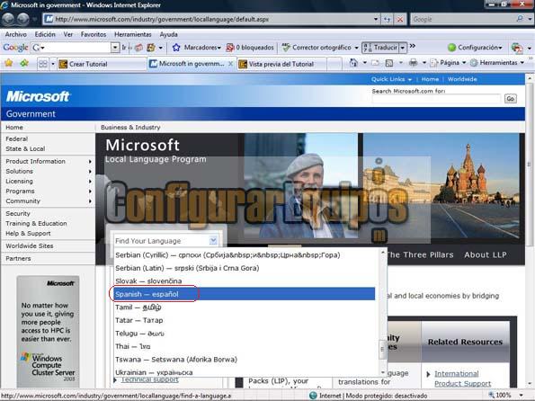Switch to the Crear Tutorial tab
The image size is (535, 401).
(x=102, y=64)
